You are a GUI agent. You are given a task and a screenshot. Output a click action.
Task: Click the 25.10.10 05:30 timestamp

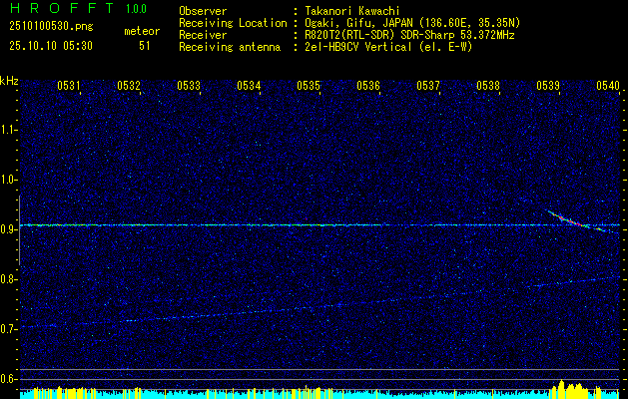(x=50, y=45)
